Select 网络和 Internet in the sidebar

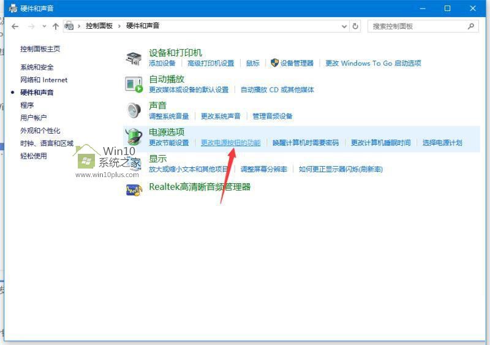pyautogui.click(x=43, y=80)
